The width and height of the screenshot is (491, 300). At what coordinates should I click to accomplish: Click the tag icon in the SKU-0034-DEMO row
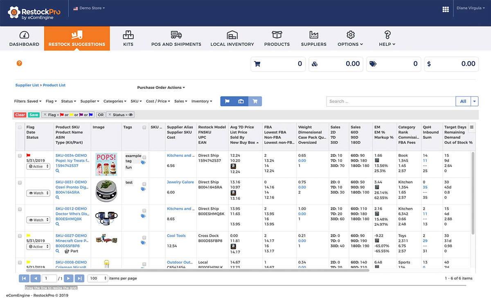point(143,162)
